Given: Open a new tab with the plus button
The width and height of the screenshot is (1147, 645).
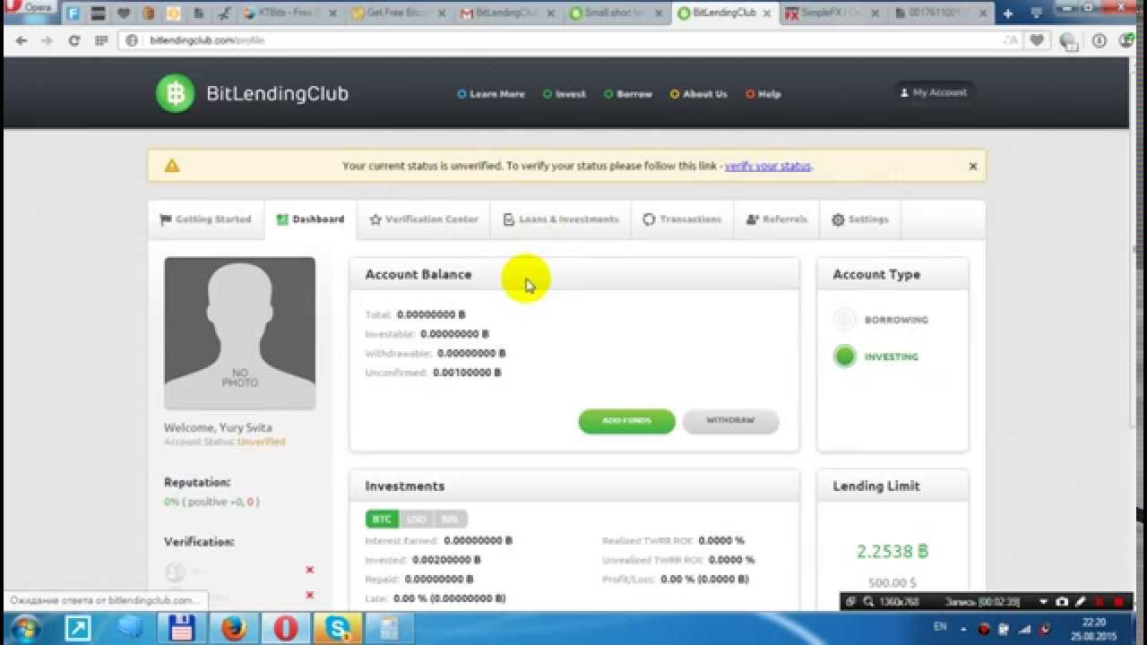Looking at the screenshot, I should pyautogui.click(x=1008, y=13).
